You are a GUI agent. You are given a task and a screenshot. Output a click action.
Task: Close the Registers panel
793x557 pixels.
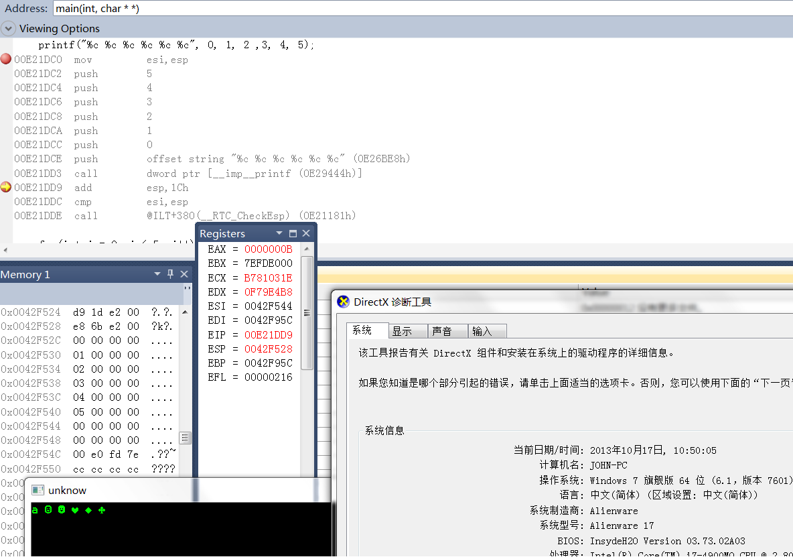click(x=306, y=233)
